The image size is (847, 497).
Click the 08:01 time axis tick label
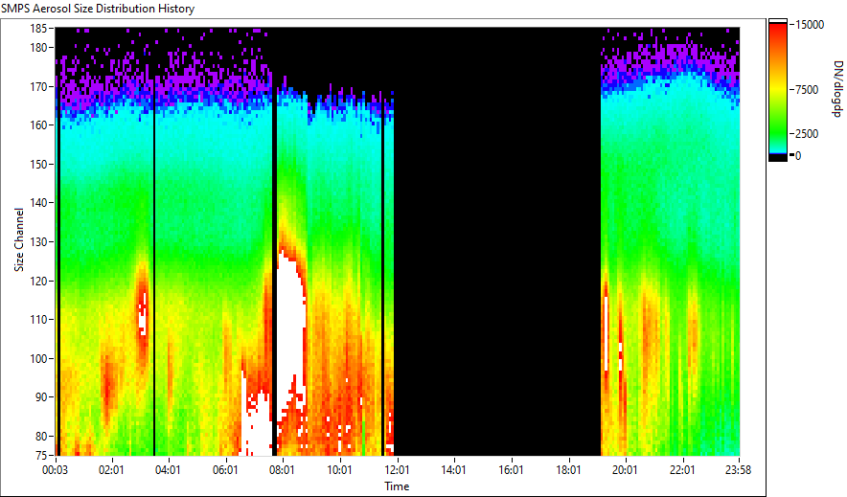coord(282,470)
